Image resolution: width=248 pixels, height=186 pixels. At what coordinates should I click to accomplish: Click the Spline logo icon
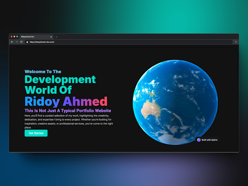(199, 140)
